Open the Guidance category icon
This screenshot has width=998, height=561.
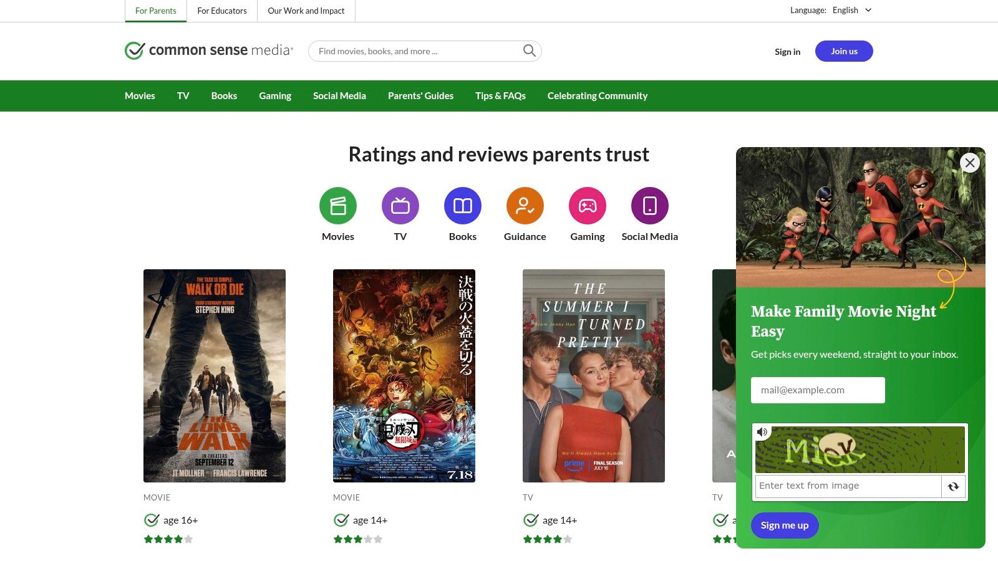pyautogui.click(x=525, y=205)
